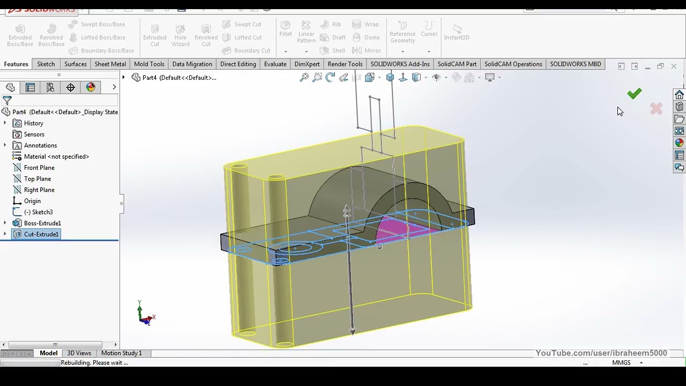Expand the Cut-Extrude1 feature node
This screenshot has height=386, width=686.
click(5, 234)
